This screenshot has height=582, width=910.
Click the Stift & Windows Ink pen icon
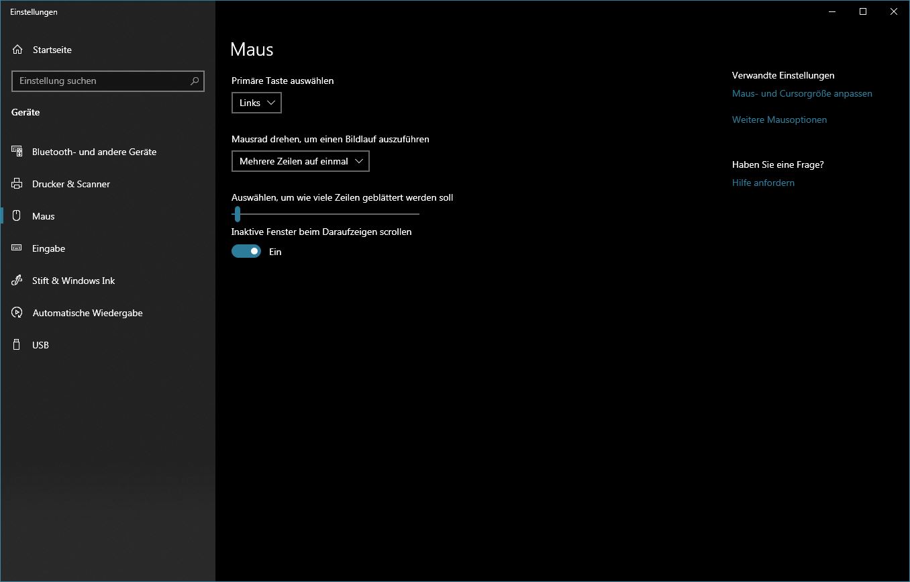click(17, 281)
